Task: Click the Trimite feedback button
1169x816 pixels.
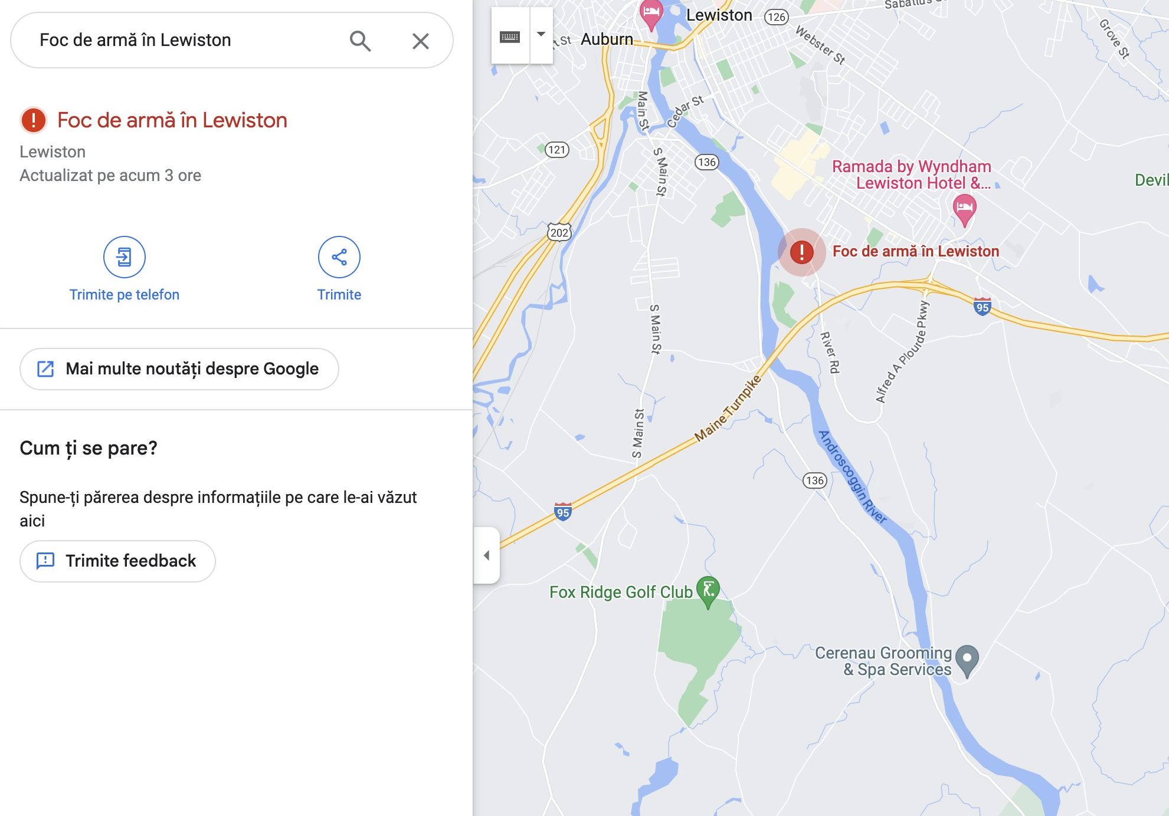Action: pos(117,561)
